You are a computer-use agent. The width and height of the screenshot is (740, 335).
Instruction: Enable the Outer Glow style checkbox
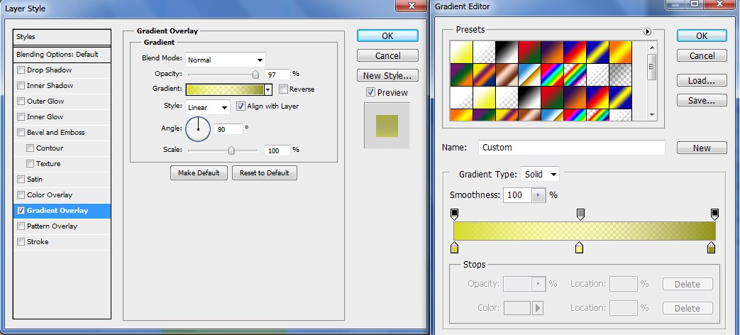pos(21,101)
